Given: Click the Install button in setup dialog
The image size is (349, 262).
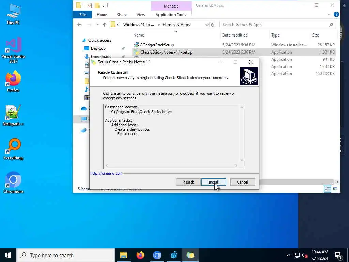Looking at the screenshot, I should tap(214, 182).
